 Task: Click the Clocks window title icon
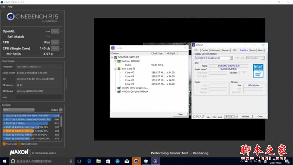click(113, 48)
